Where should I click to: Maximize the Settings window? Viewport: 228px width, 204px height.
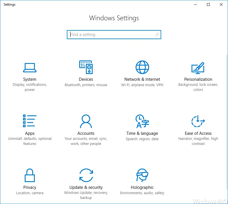point(208,5)
